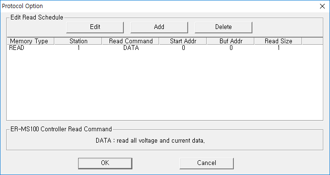The width and height of the screenshot is (330, 175).
Task: Click the Read Size value 1 cell
Action: click(279, 48)
